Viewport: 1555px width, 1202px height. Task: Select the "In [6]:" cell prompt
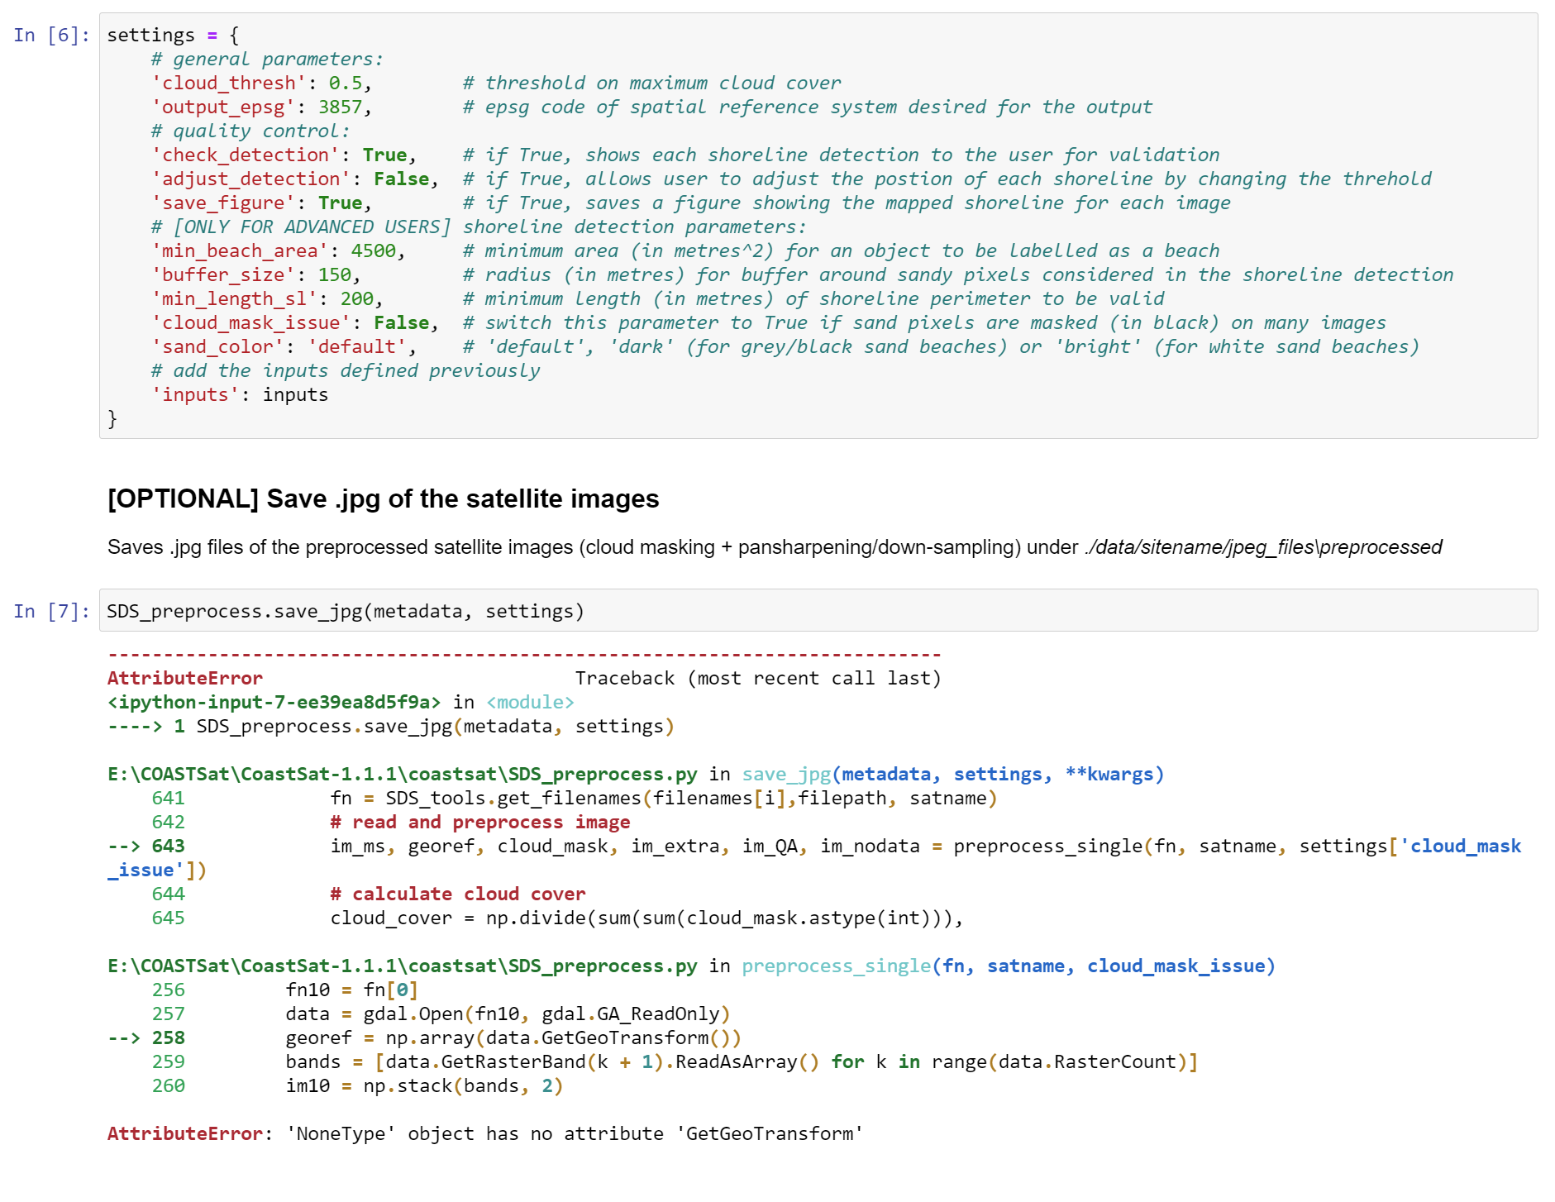pyautogui.click(x=51, y=35)
